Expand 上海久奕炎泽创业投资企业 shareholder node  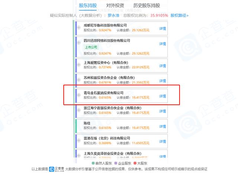coord(78,155)
